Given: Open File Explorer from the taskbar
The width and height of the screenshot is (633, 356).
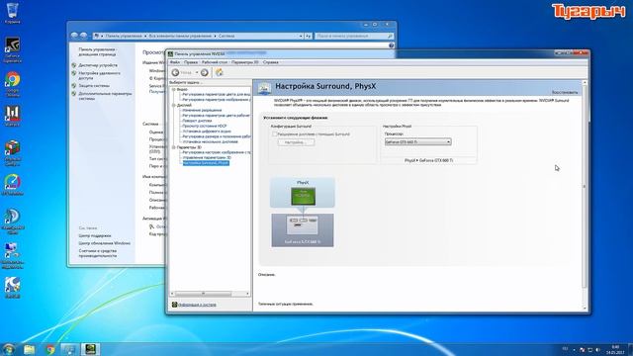Looking at the screenshot, I should coord(29,349).
